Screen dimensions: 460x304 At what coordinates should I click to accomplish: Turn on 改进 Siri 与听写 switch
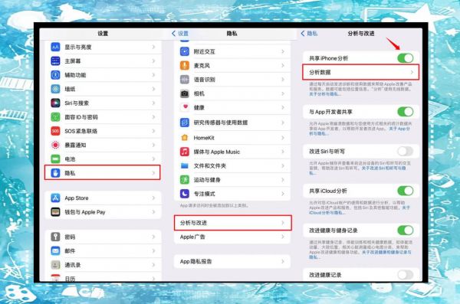(x=406, y=152)
